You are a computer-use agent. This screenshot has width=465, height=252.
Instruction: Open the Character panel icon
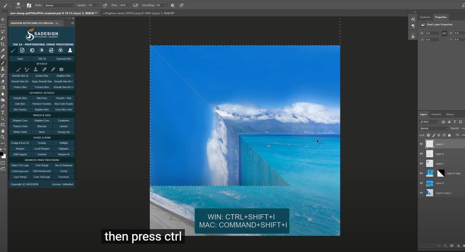pyautogui.click(x=413, y=19)
